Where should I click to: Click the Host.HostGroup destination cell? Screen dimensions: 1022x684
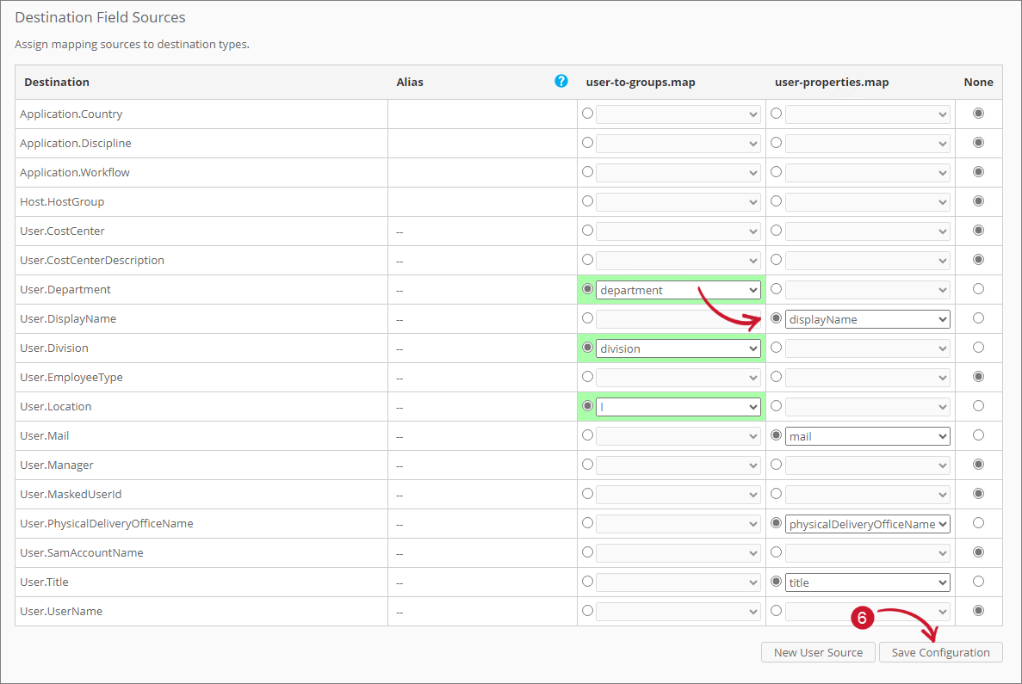pos(201,202)
